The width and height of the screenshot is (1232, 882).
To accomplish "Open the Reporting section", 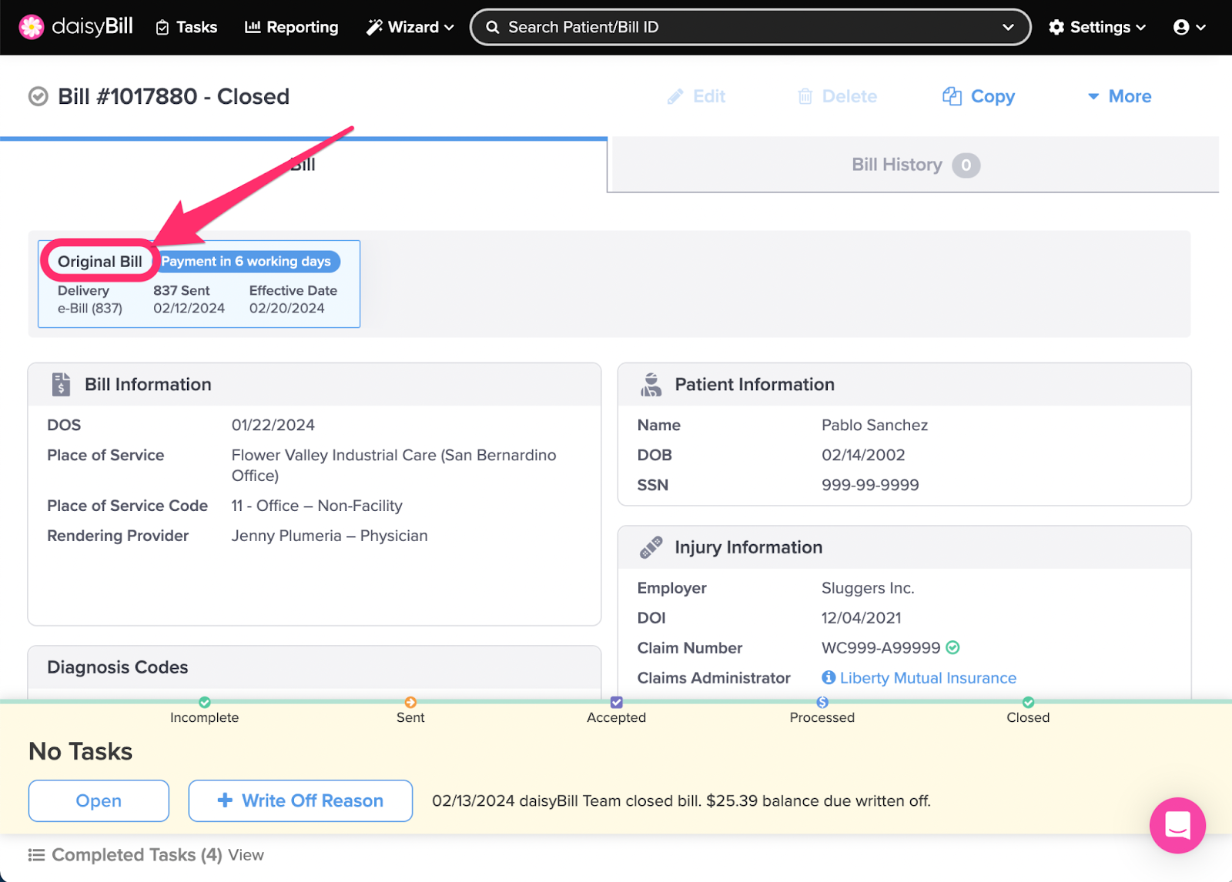I will (x=292, y=27).
